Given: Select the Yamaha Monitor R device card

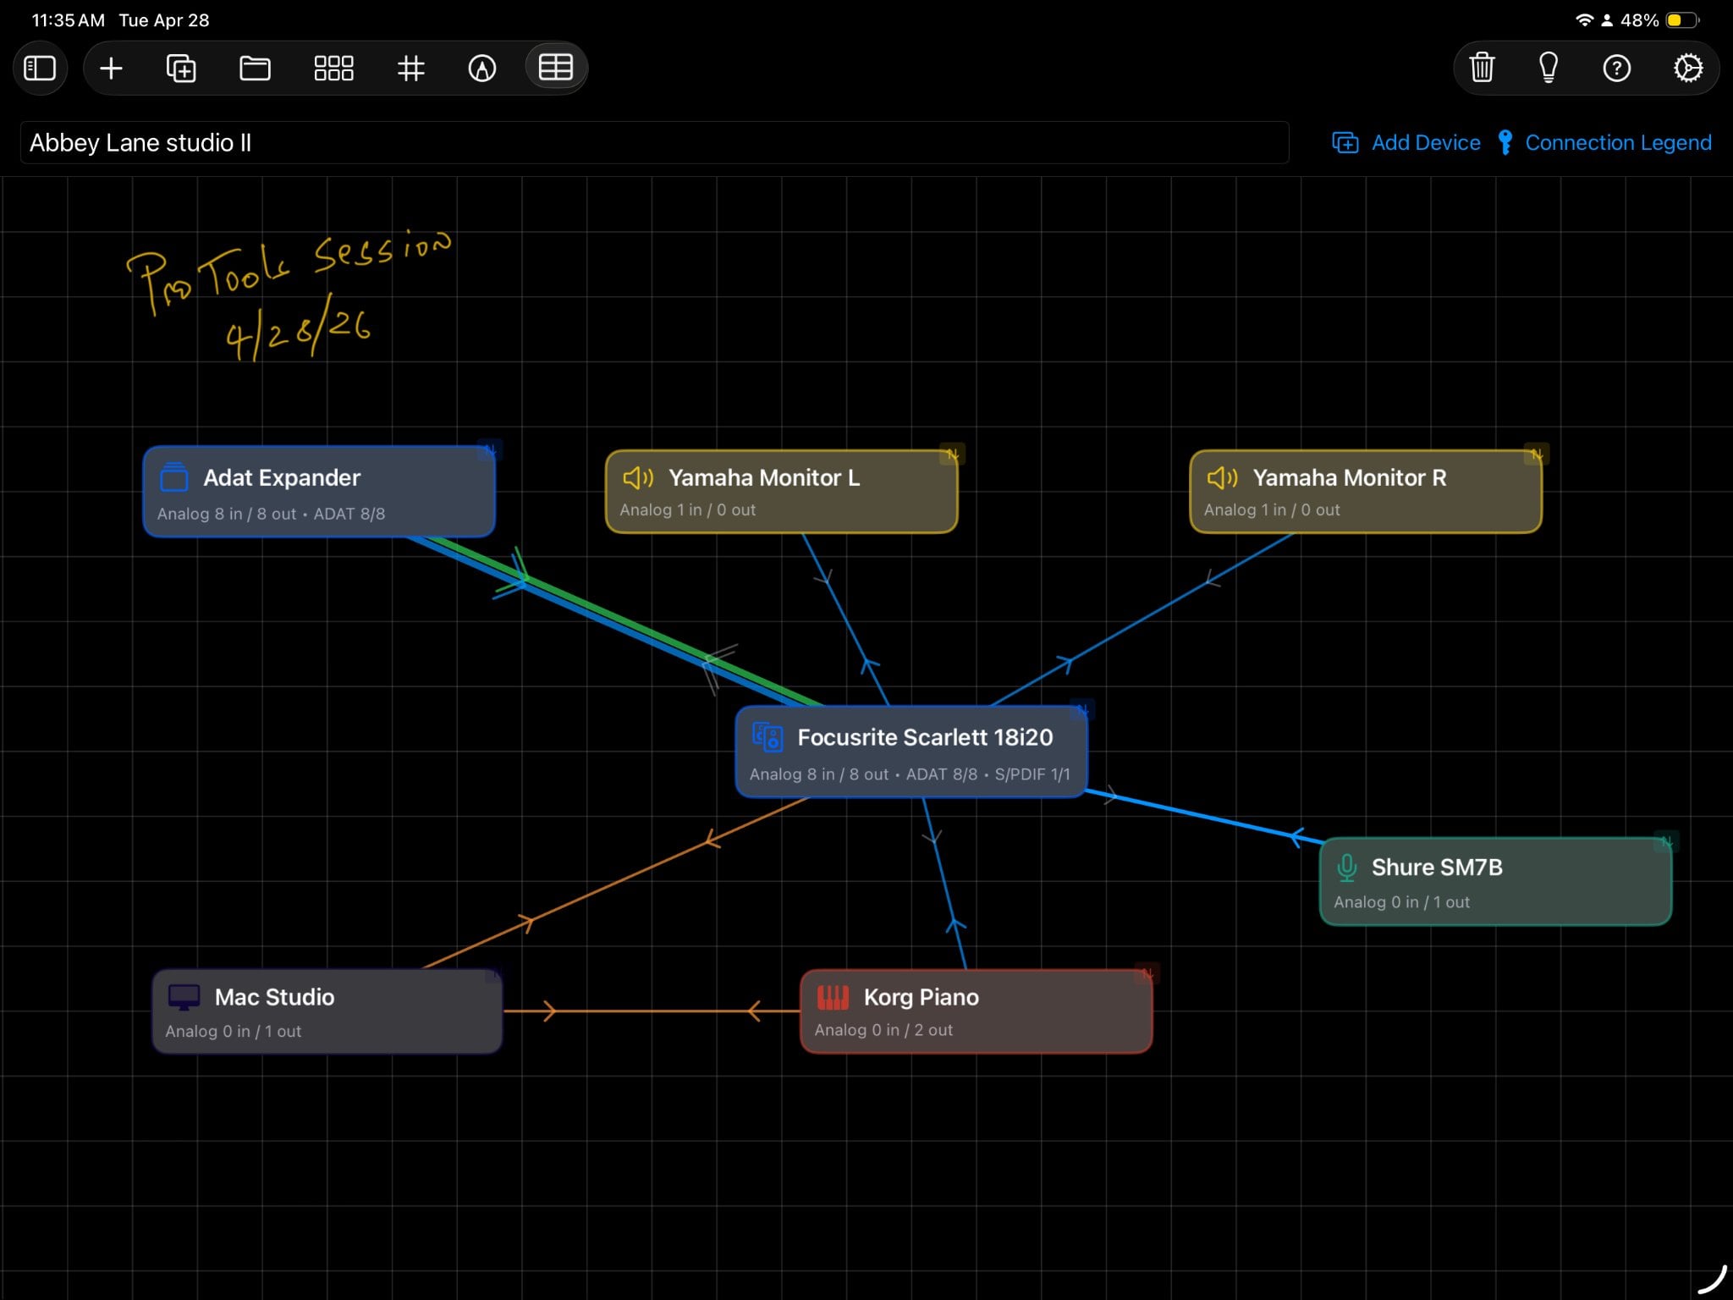Looking at the screenshot, I should pyautogui.click(x=1365, y=492).
